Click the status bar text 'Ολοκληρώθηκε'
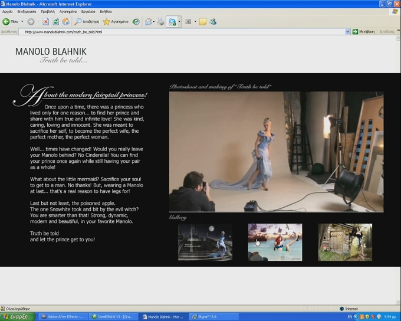 point(18,309)
